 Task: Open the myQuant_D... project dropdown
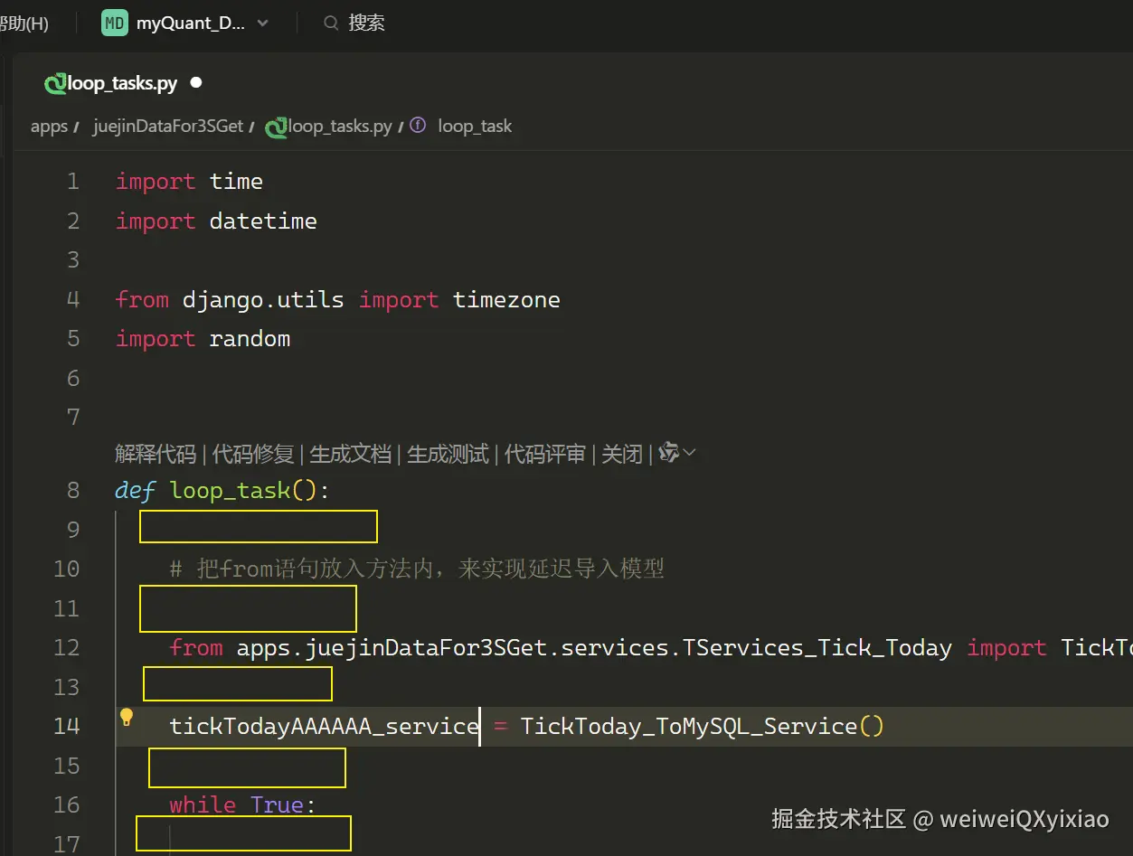(262, 23)
